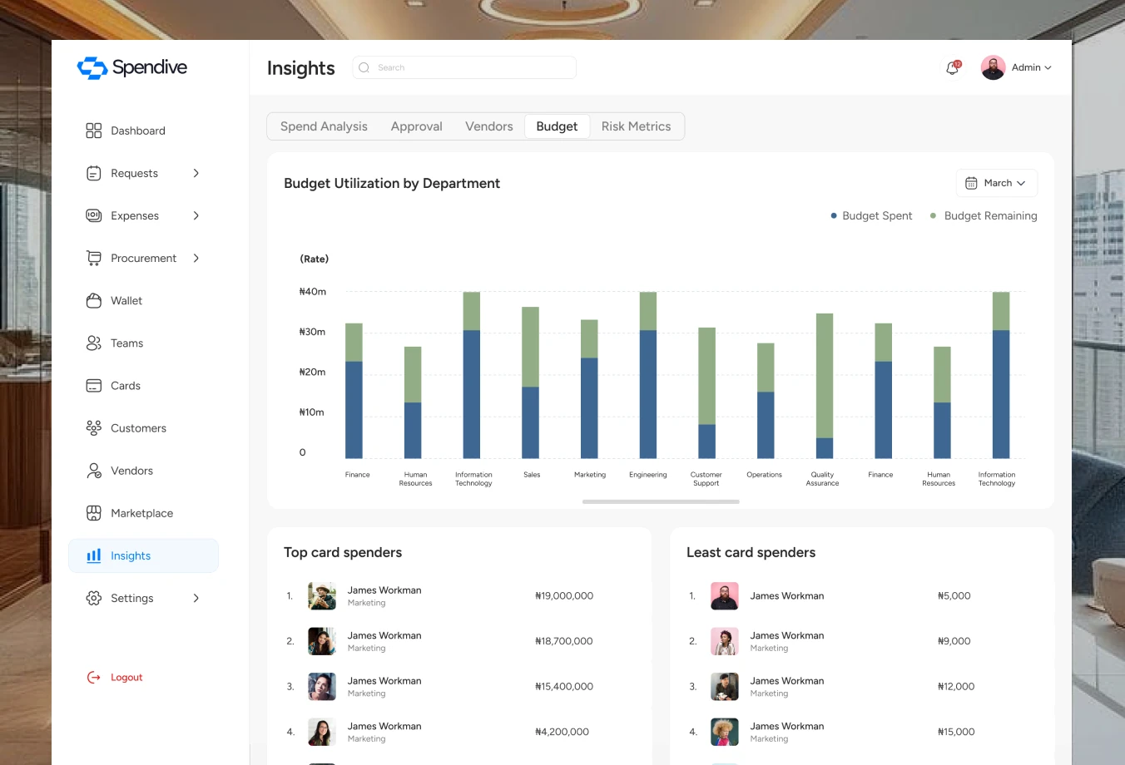The image size is (1125, 765).
Task: Click the Procurement cart icon
Action: pyautogui.click(x=94, y=258)
